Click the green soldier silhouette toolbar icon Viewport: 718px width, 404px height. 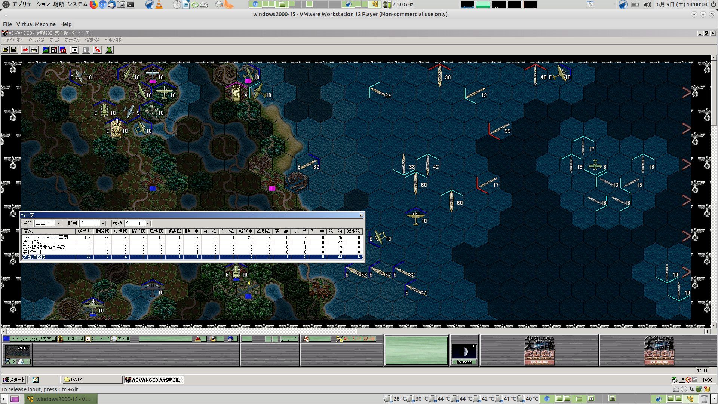point(109,50)
